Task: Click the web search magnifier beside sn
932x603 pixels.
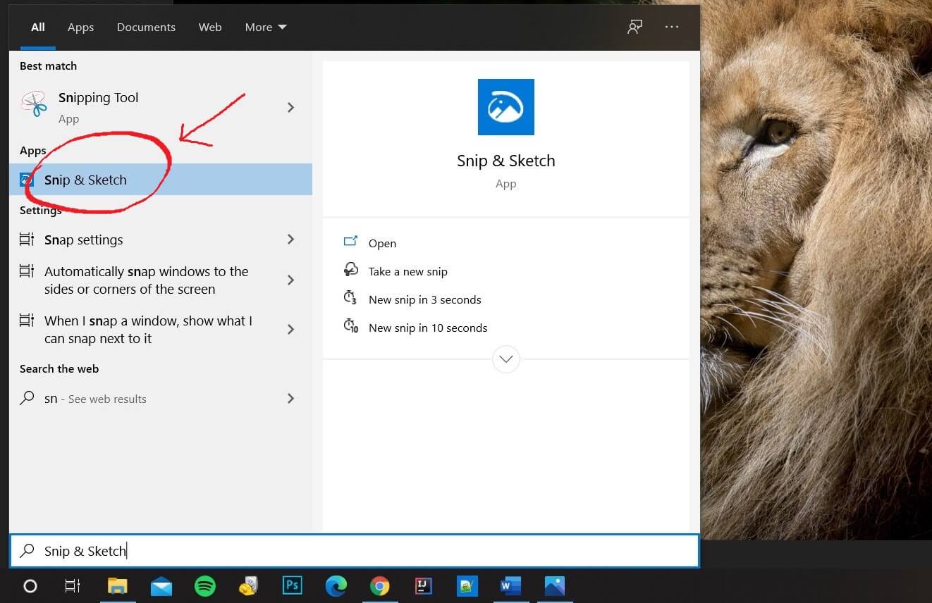Action: click(x=27, y=398)
